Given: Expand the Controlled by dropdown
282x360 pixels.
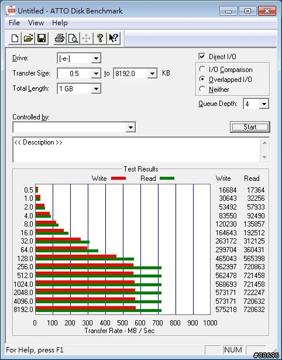Looking at the screenshot, I should tap(130, 127).
